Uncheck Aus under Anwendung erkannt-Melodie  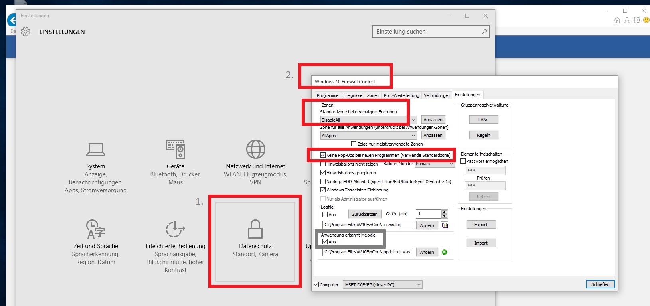[325, 242]
